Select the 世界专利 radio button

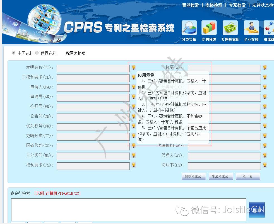(x=37, y=53)
